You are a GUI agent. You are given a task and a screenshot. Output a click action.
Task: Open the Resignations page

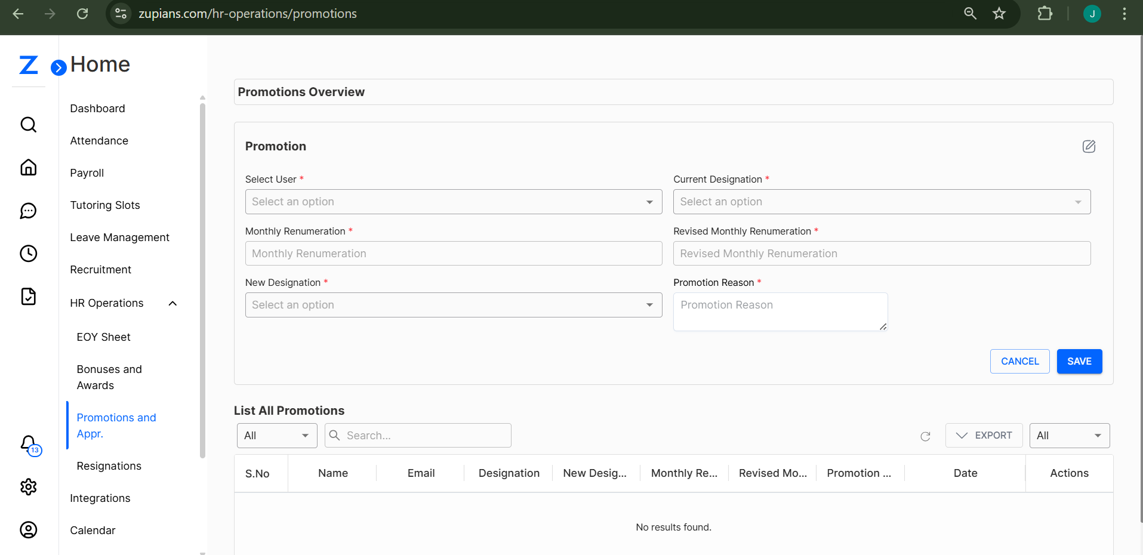click(x=109, y=465)
